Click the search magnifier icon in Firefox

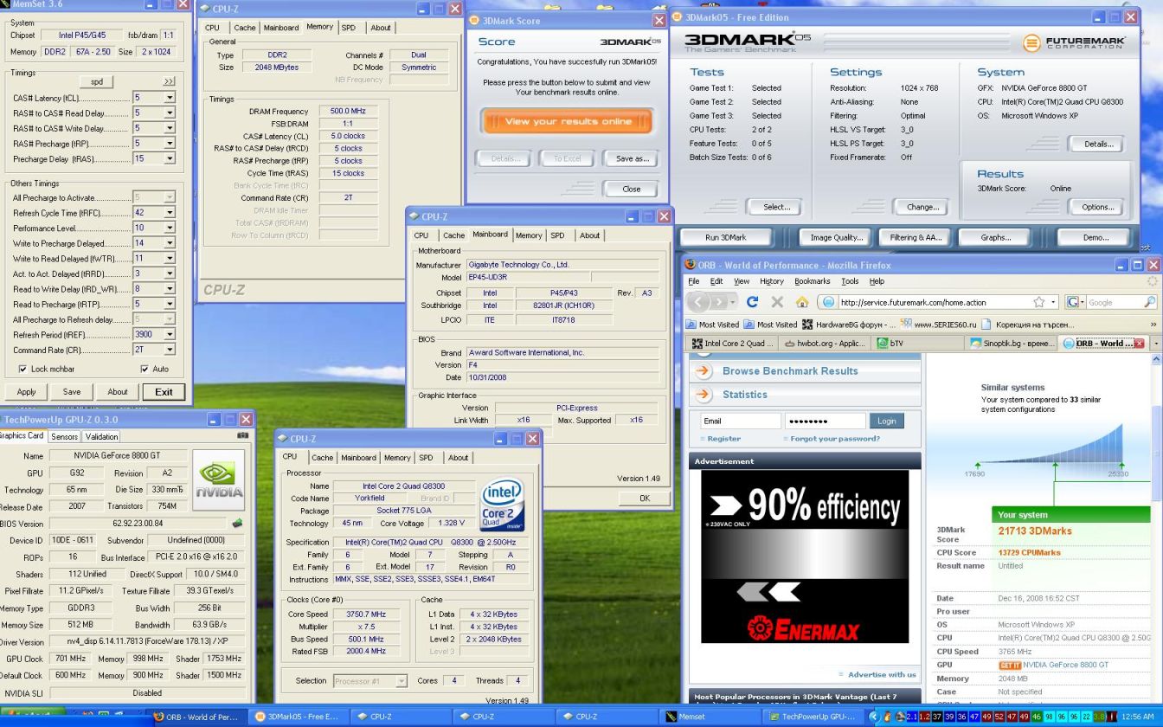point(1149,302)
